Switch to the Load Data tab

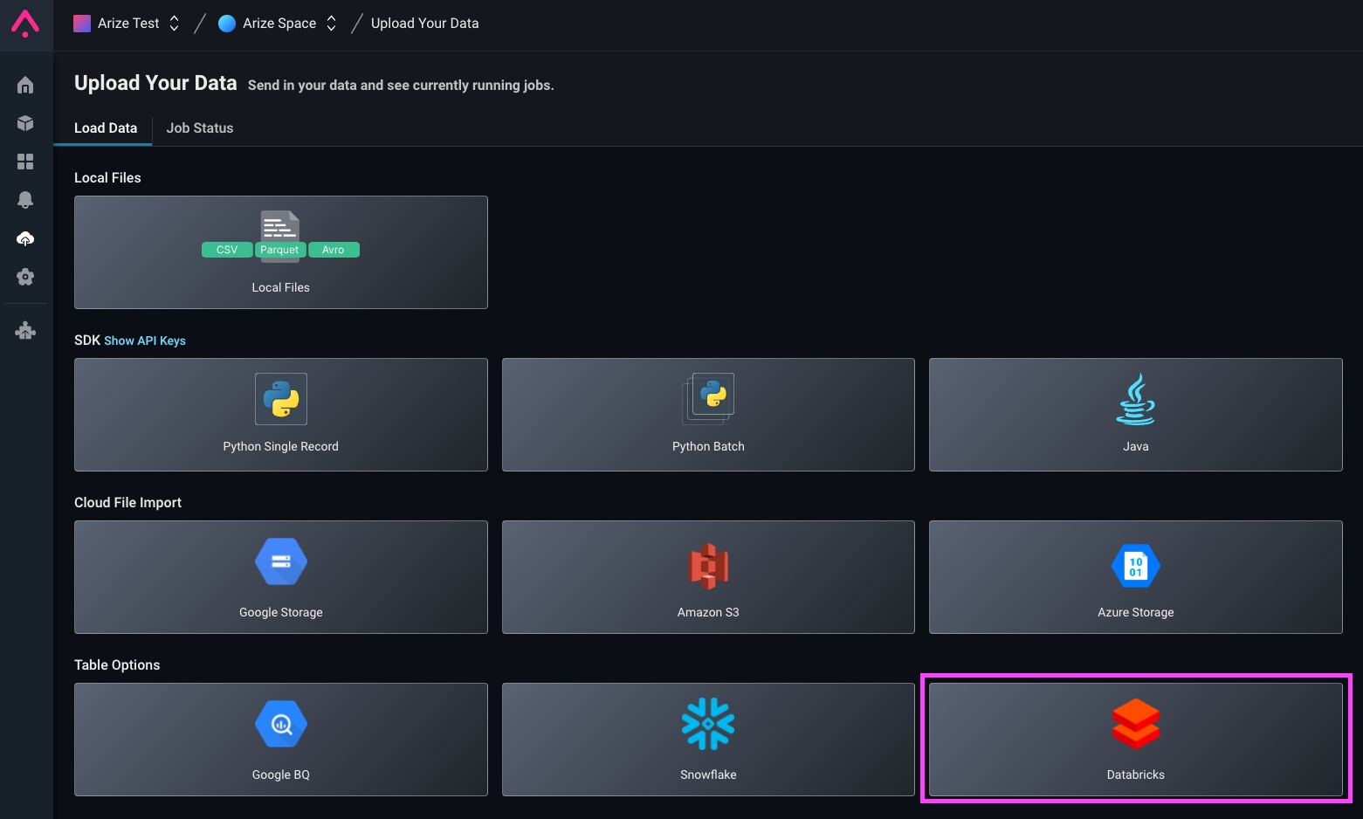[106, 128]
